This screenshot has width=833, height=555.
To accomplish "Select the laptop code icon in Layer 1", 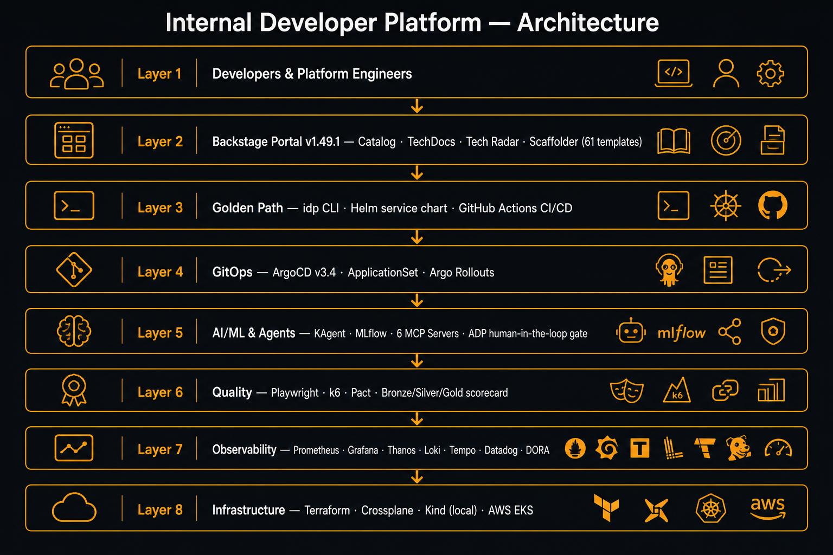I will point(674,73).
